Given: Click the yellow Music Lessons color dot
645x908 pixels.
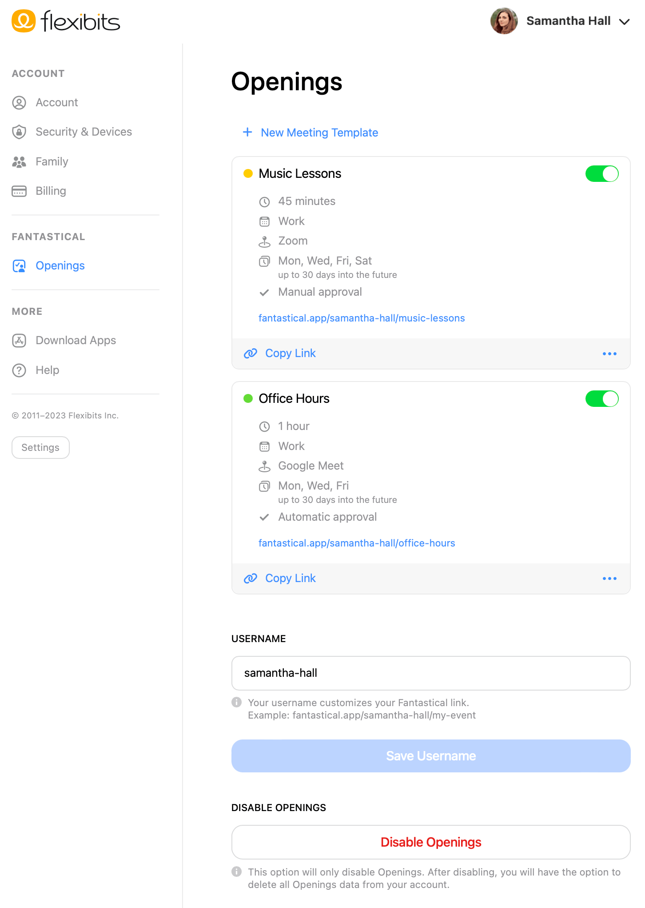Looking at the screenshot, I should click(x=248, y=173).
